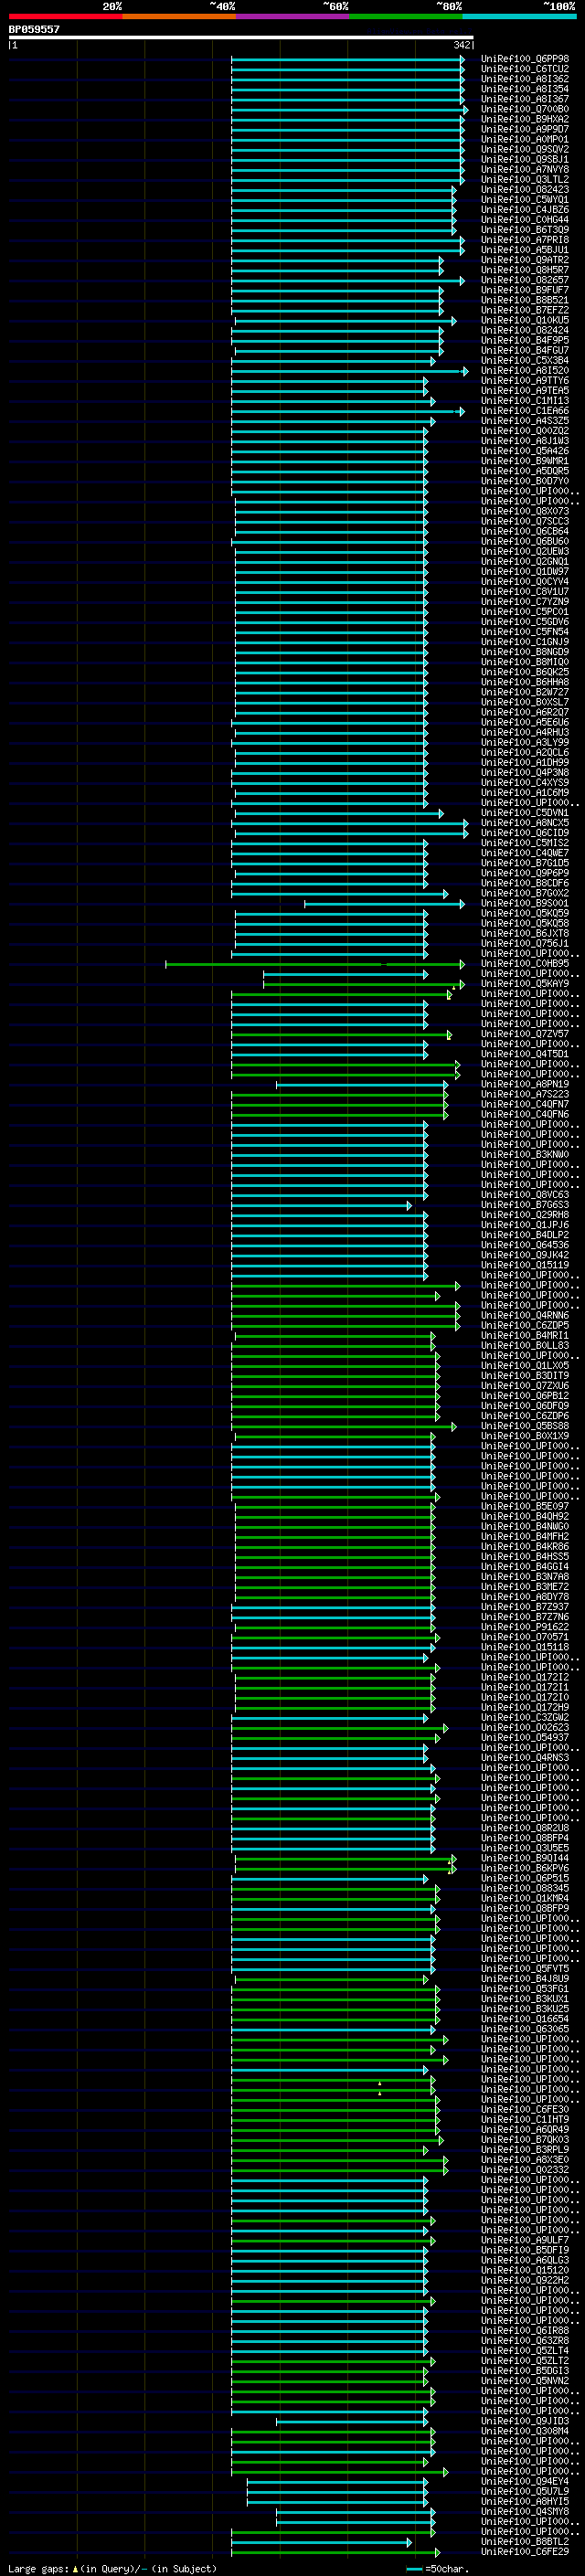Select hit label UniRef100_O82657
Viewport: 585px width, 2576px height.
click(x=524, y=280)
